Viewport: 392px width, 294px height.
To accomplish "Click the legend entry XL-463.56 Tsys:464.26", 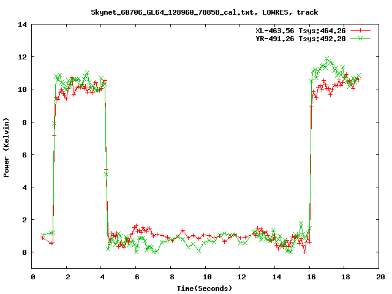I will [x=301, y=31].
